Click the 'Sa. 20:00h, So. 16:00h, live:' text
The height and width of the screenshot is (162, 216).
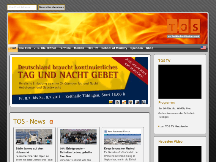tap(175, 108)
